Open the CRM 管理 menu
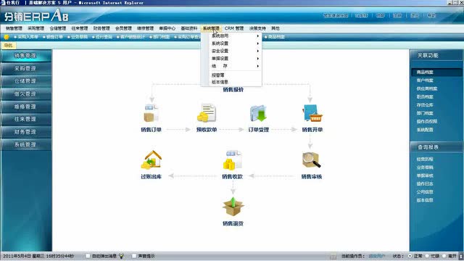464x261 pixels. coord(234,28)
